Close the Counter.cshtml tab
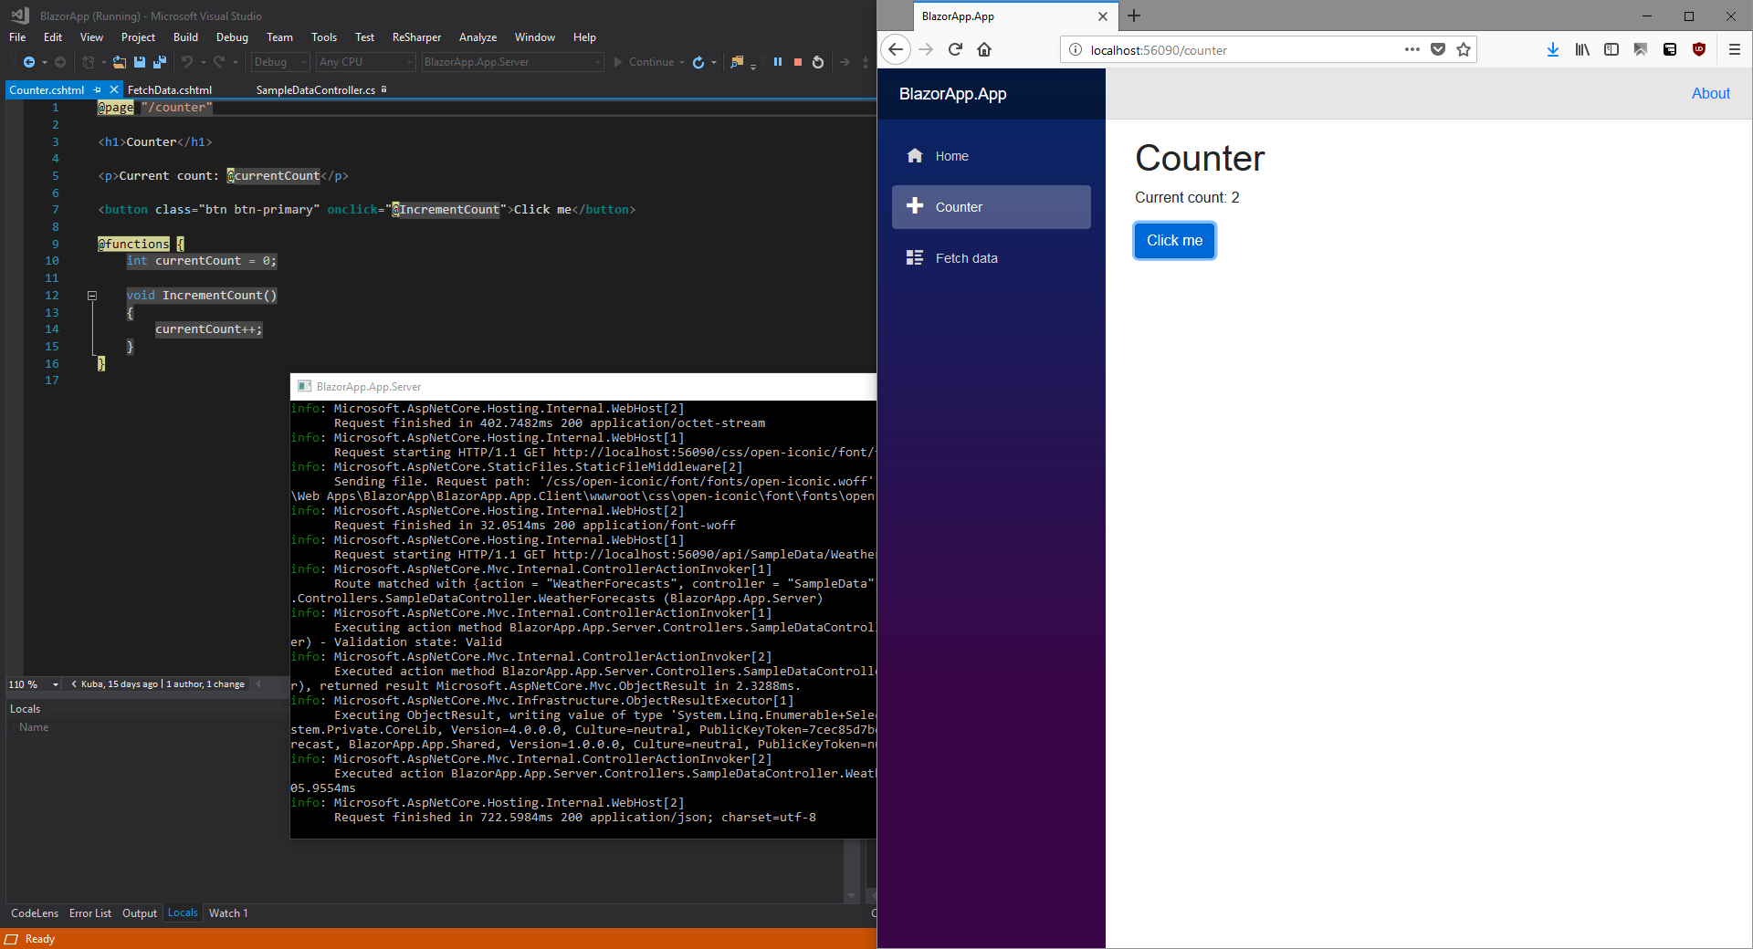The image size is (1753, 949). (x=113, y=90)
